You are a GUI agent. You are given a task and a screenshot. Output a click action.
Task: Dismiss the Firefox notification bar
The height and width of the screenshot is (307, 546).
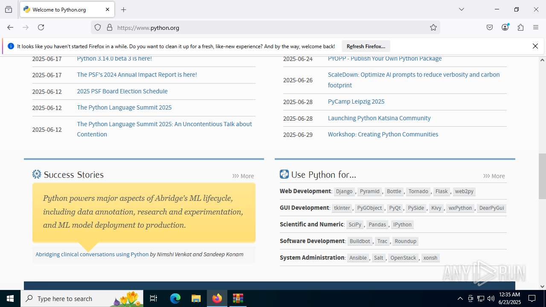(x=535, y=46)
